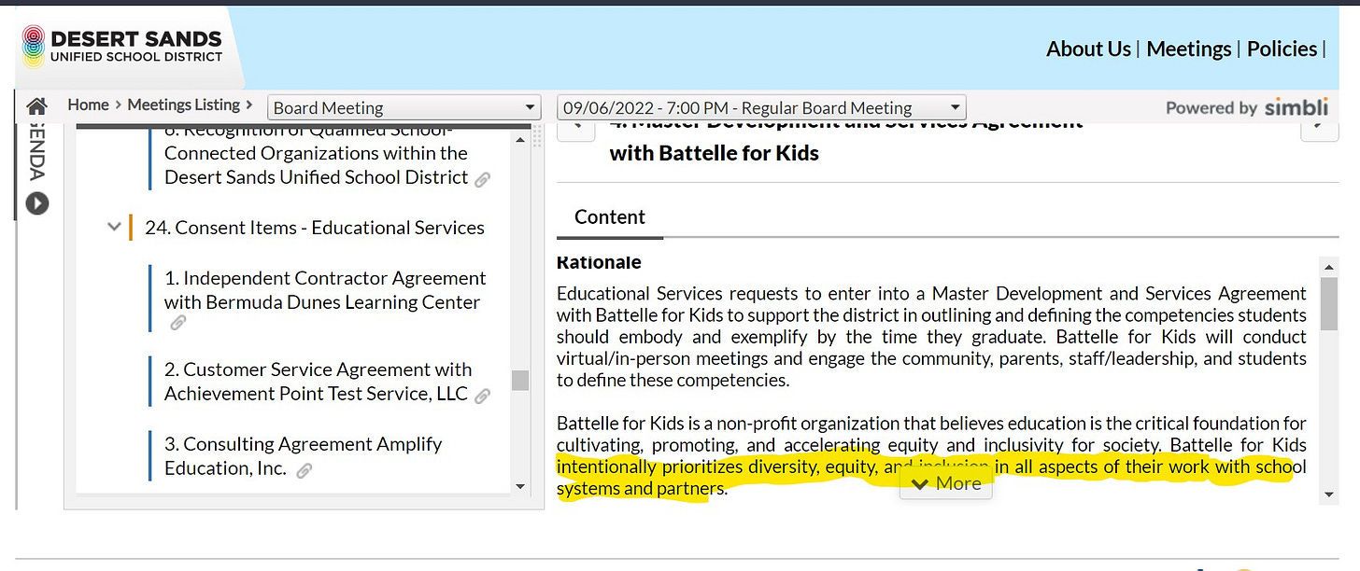Click the agenda list scrollbar thumb
1360x571 pixels.
[x=520, y=380]
